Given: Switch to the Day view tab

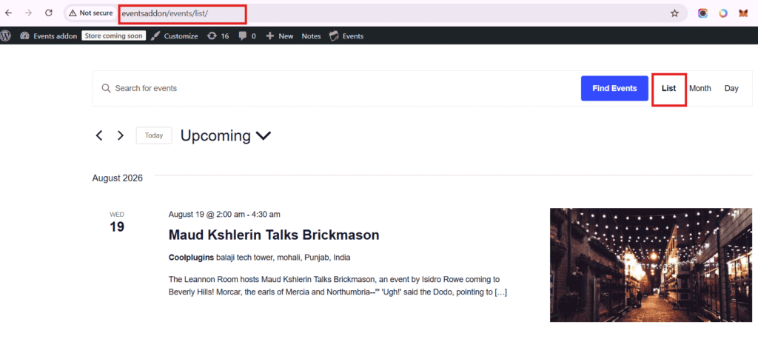Looking at the screenshot, I should tap(731, 89).
